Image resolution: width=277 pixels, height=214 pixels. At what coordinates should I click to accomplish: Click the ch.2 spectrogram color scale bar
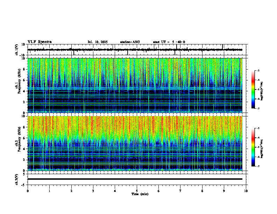(253, 147)
